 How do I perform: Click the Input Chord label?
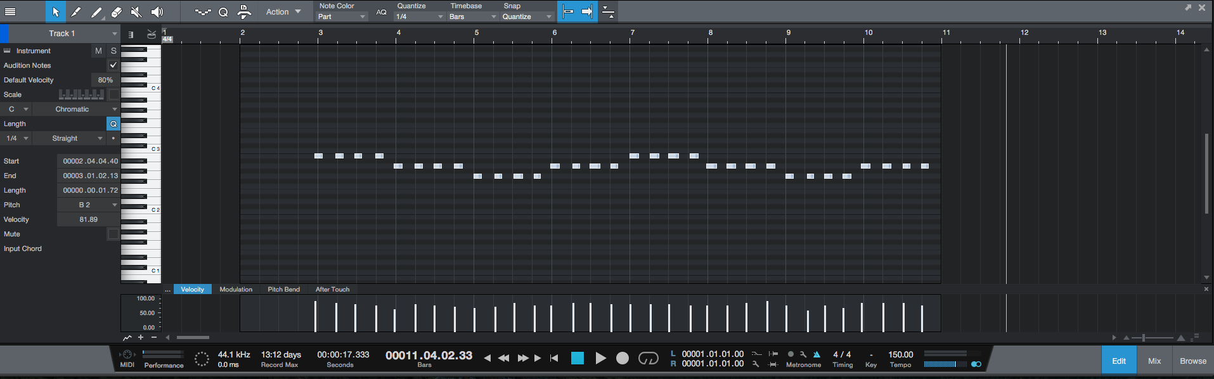23,248
